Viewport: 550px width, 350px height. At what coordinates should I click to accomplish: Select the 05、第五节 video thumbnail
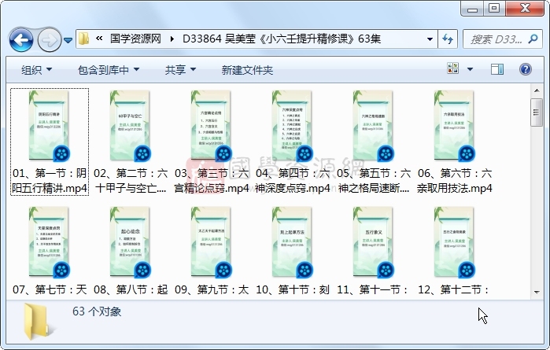pyautogui.click(x=373, y=126)
